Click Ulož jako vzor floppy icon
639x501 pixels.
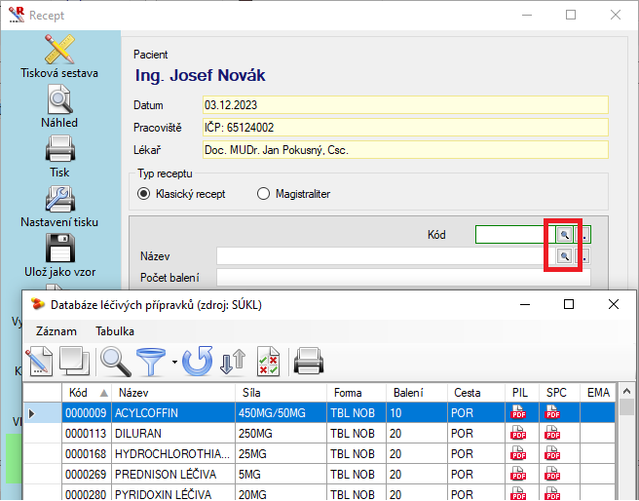(60, 248)
